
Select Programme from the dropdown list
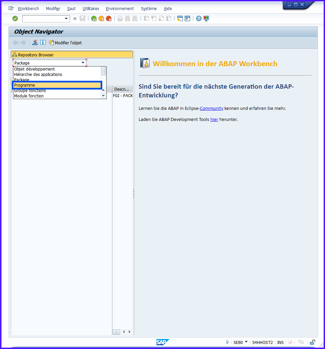coord(57,85)
